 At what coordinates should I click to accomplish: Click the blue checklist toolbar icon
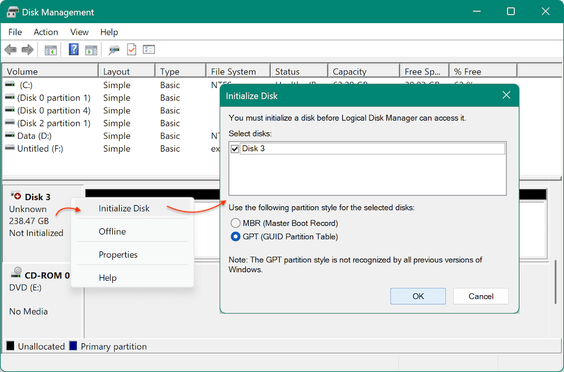[x=148, y=49]
